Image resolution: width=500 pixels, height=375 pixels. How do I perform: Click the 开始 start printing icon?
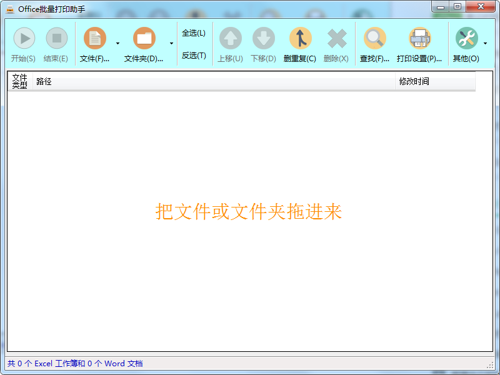tap(24, 38)
